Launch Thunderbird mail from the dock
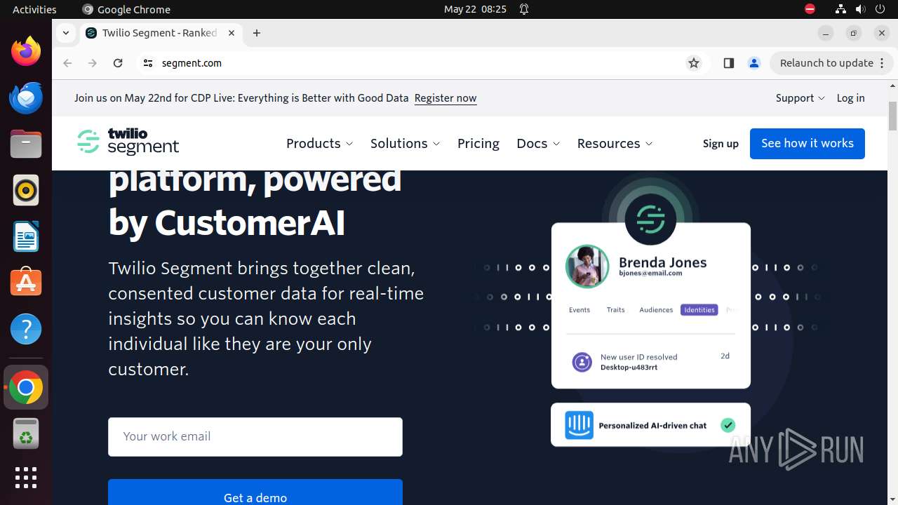Screen dimensions: 898x505 tap(26, 97)
